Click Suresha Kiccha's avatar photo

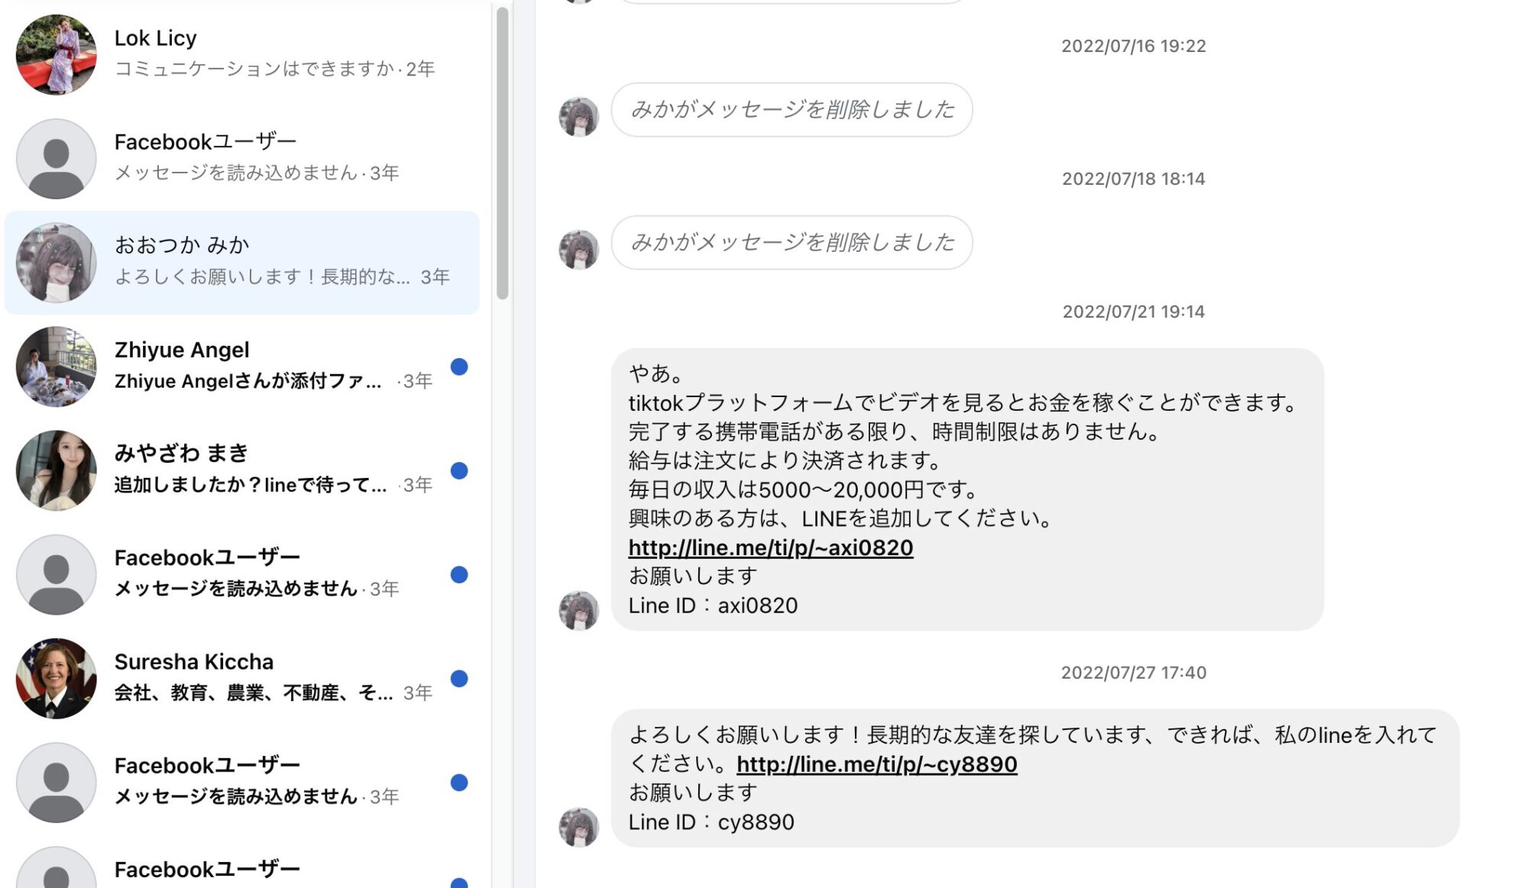[x=56, y=678]
